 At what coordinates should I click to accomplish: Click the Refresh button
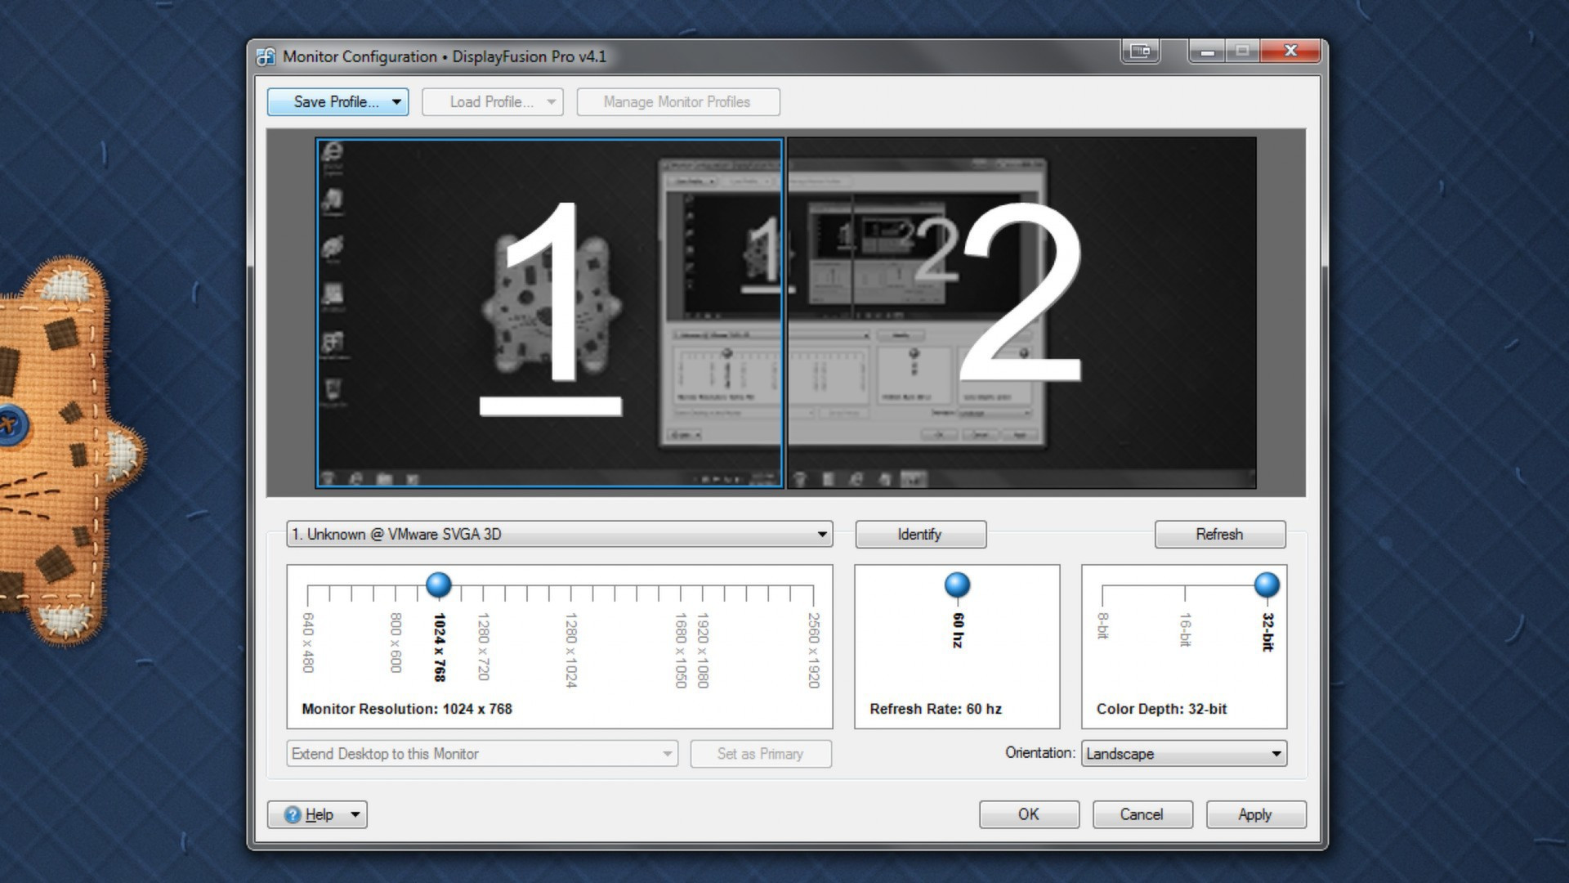[1219, 534]
